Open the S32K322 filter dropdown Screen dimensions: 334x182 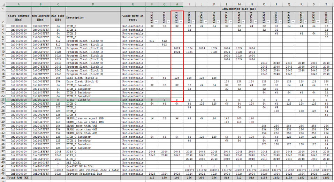193,22
